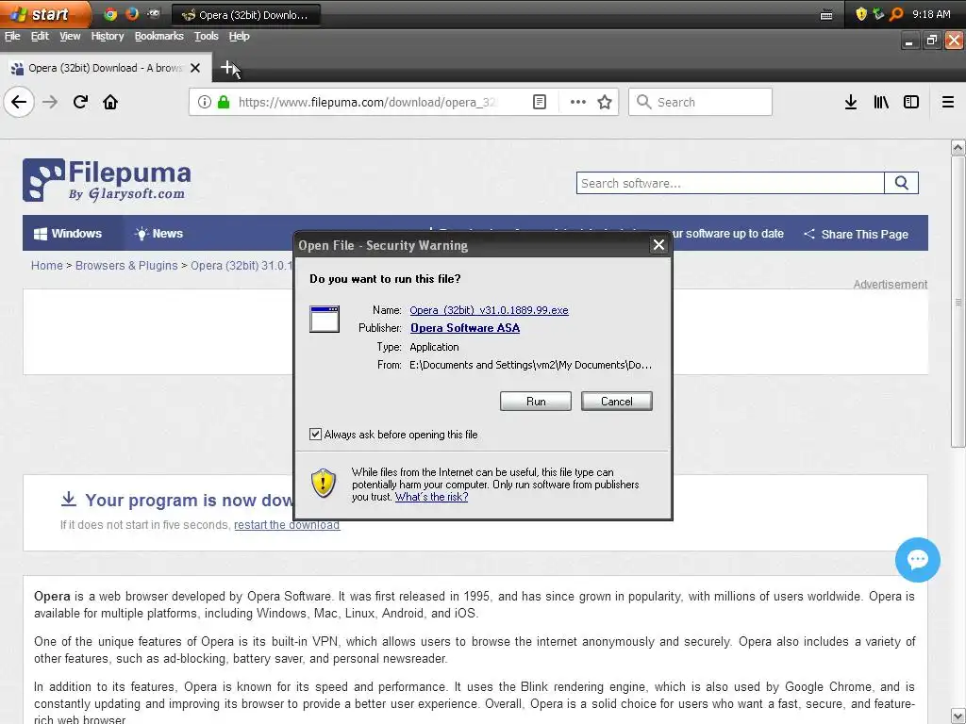Bookmark this page with the star

[605, 102]
